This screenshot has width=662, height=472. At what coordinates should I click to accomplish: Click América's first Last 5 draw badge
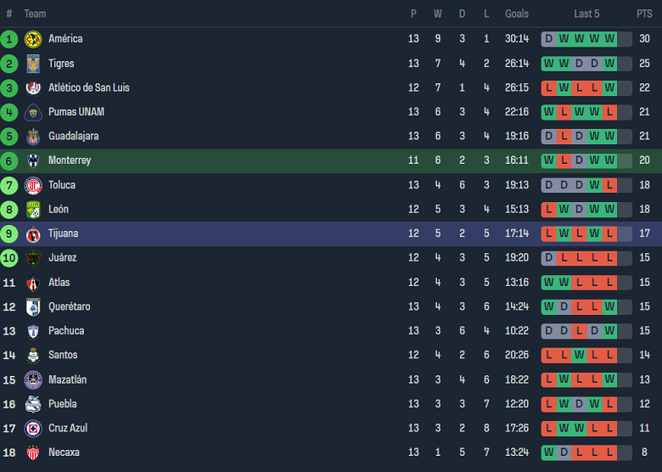(548, 39)
